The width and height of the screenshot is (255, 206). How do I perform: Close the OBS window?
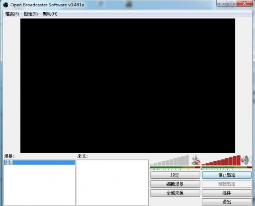click(244, 3)
